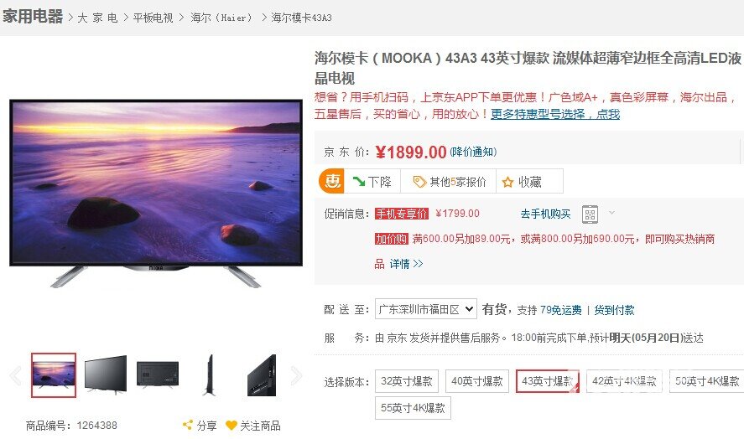
Task: Select the 40英寸爆款 version option
Action: coord(477,381)
